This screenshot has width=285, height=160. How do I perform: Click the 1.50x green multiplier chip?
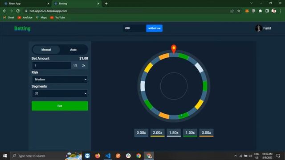[x=190, y=133]
